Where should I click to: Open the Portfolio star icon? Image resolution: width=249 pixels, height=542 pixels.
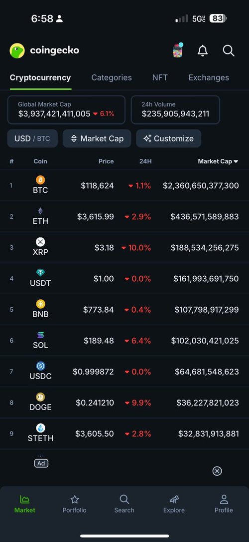pos(74,500)
